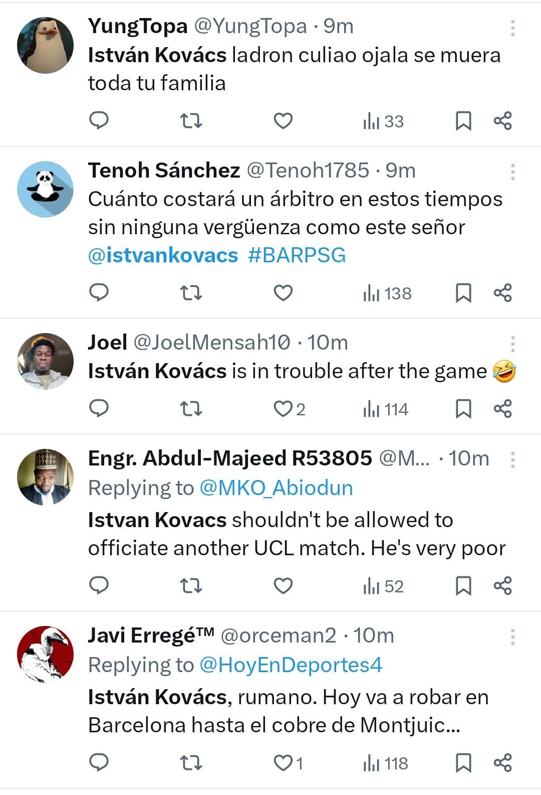
Task: Open @istvankovacs mention link
Action: [163, 255]
